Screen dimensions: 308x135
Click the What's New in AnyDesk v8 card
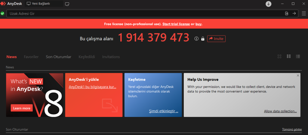(35, 95)
